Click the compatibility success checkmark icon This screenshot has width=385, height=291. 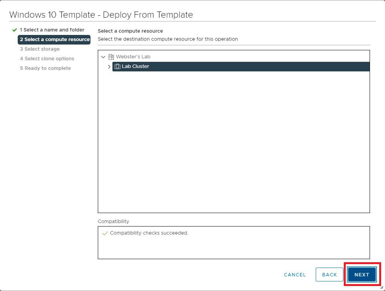[105, 233]
